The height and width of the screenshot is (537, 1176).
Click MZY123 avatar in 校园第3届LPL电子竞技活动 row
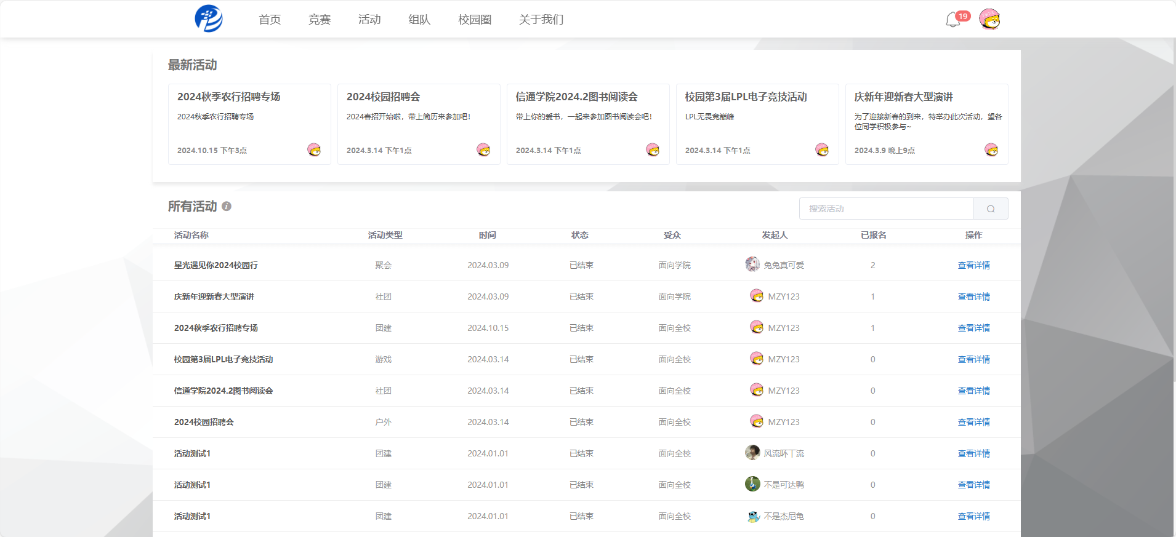tap(757, 359)
